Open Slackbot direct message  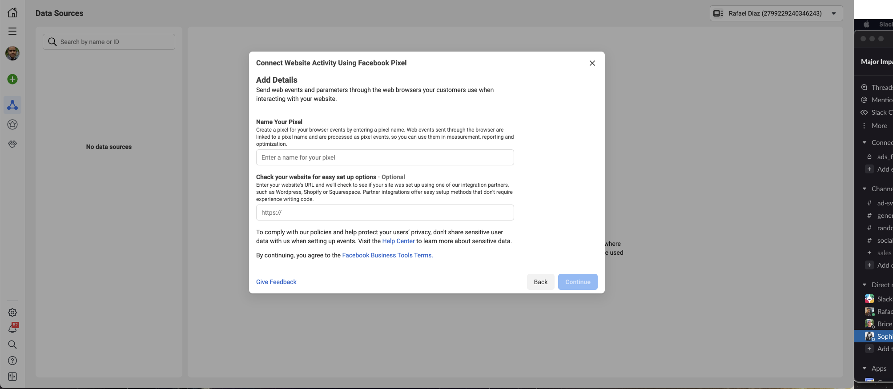coord(879,299)
